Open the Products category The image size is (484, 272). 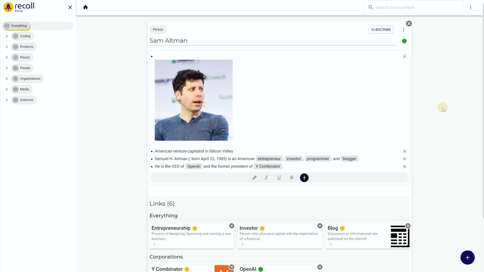click(x=24, y=47)
